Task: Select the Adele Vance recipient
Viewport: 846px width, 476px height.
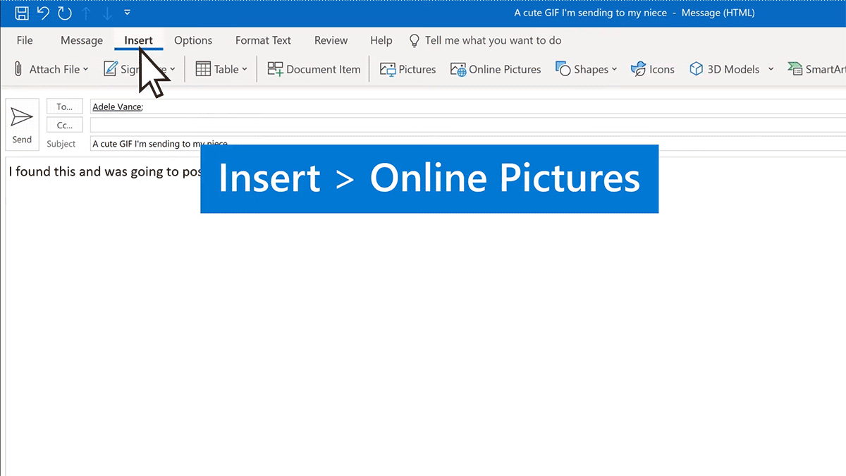Action: pyautogui.click(x=116, y=106)
